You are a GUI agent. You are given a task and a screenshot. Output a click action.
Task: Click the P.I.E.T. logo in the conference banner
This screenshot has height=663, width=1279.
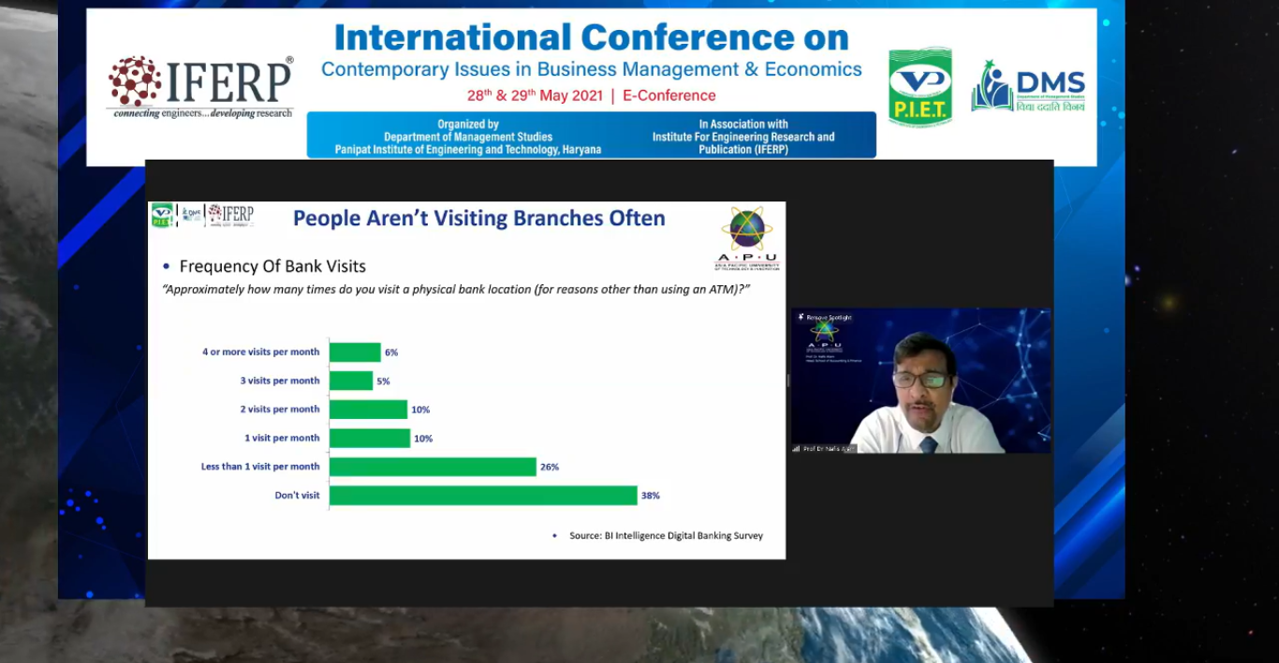point(920,87)
